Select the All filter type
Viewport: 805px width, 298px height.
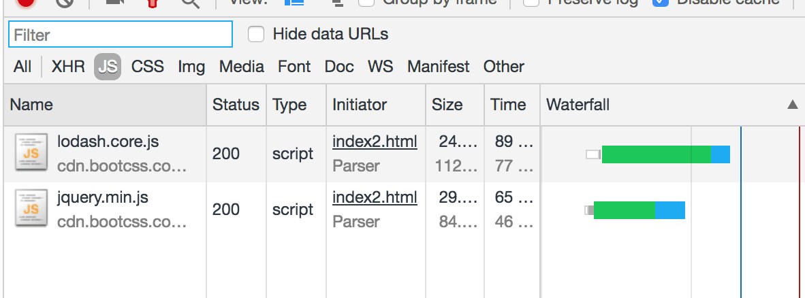click(22, 67)
